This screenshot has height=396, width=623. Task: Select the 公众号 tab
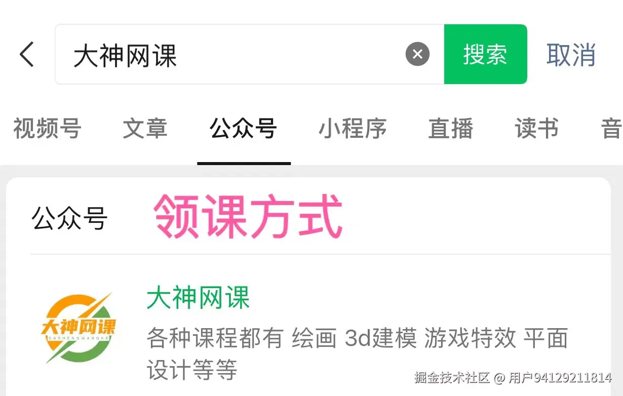244,129
